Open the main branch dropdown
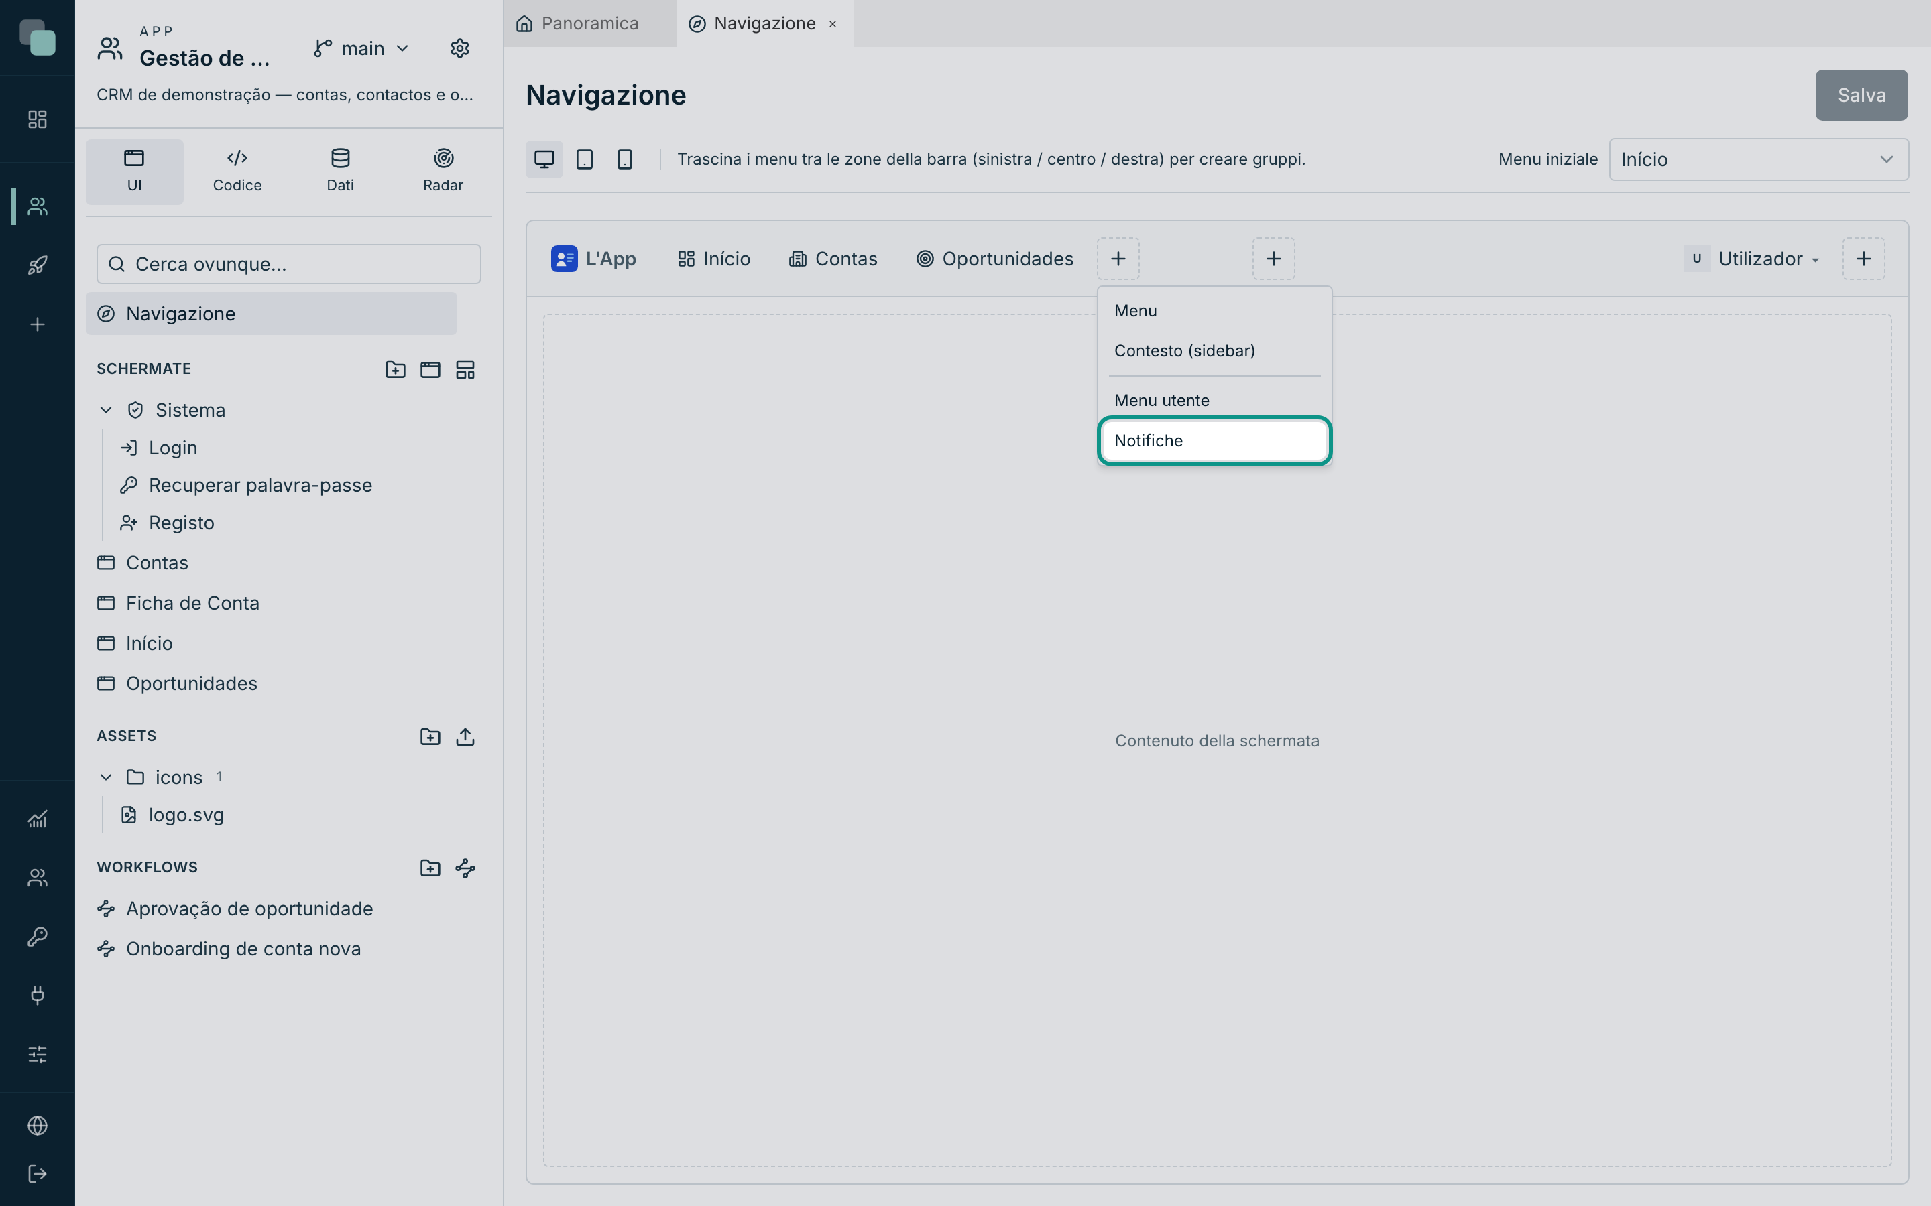Screen dimensions: 1931x1206 tap(361, 49)
